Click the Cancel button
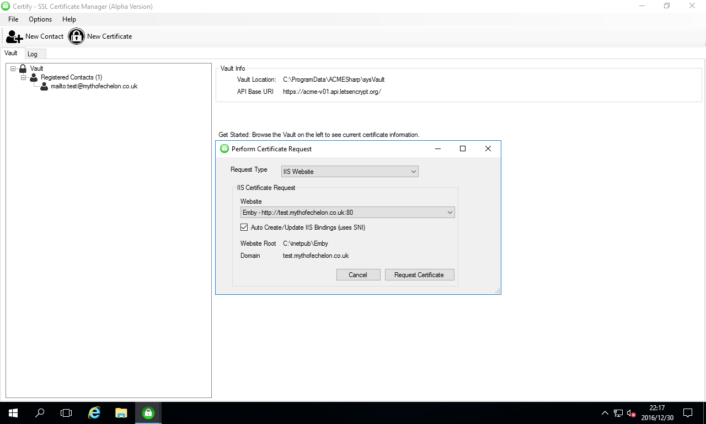Image resolution: width=706 pixels, height=424 pixels. (x=358, y=275)
